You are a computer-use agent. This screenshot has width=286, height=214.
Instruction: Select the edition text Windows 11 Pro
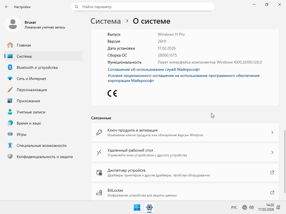pos(171,34)
